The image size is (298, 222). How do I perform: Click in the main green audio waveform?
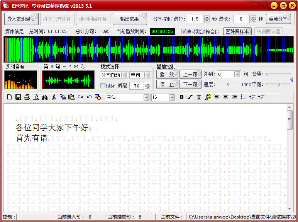click(x=149, y=50)
